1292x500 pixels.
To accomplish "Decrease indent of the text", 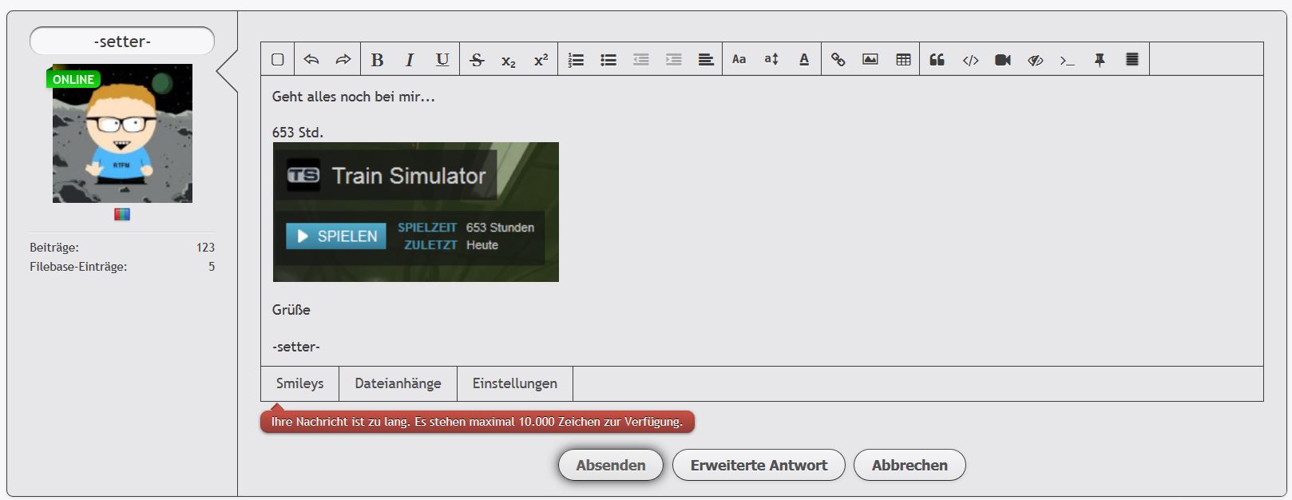I will coord(641,59).
